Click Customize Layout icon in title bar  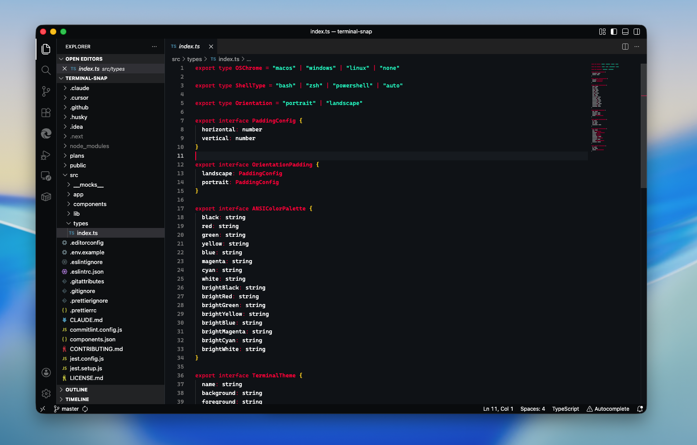[602, 32]
